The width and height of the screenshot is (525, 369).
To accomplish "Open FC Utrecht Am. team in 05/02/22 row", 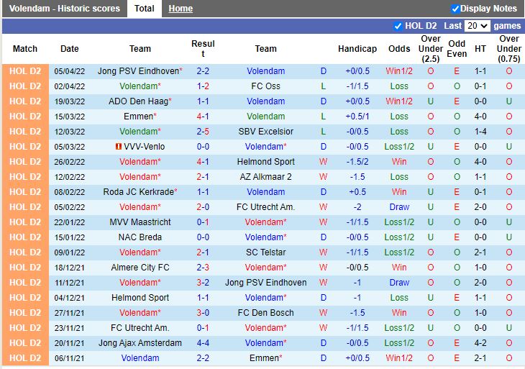I will click(266, 207).
